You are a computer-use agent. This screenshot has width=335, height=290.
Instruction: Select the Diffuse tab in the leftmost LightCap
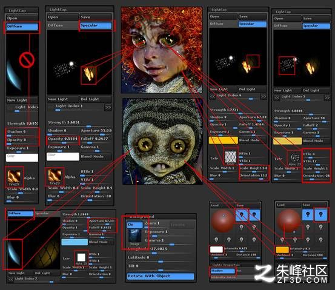22,27
